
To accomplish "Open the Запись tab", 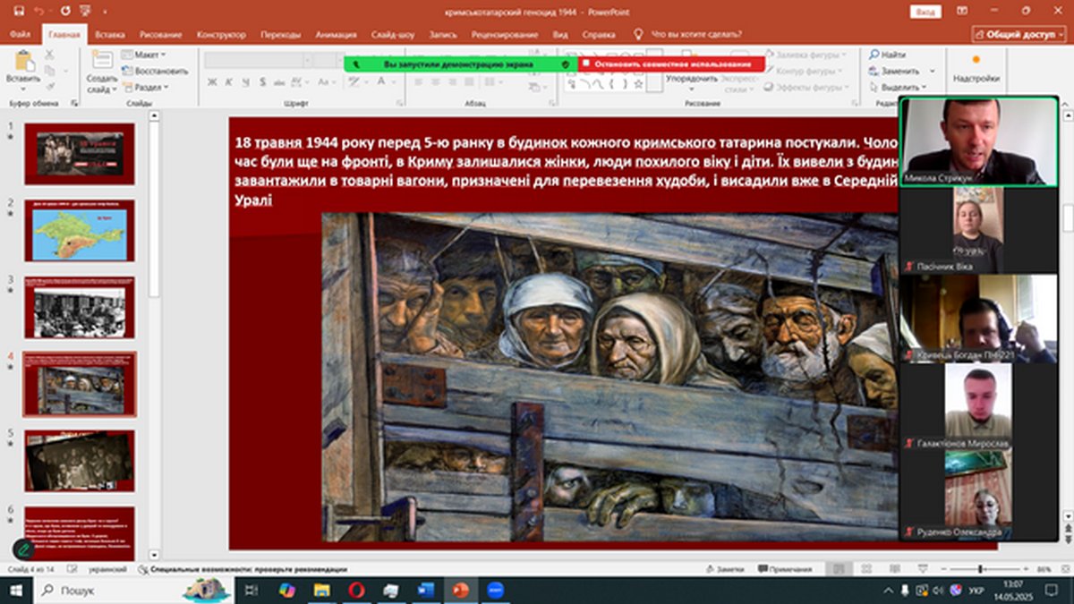I will coord(444,35).
